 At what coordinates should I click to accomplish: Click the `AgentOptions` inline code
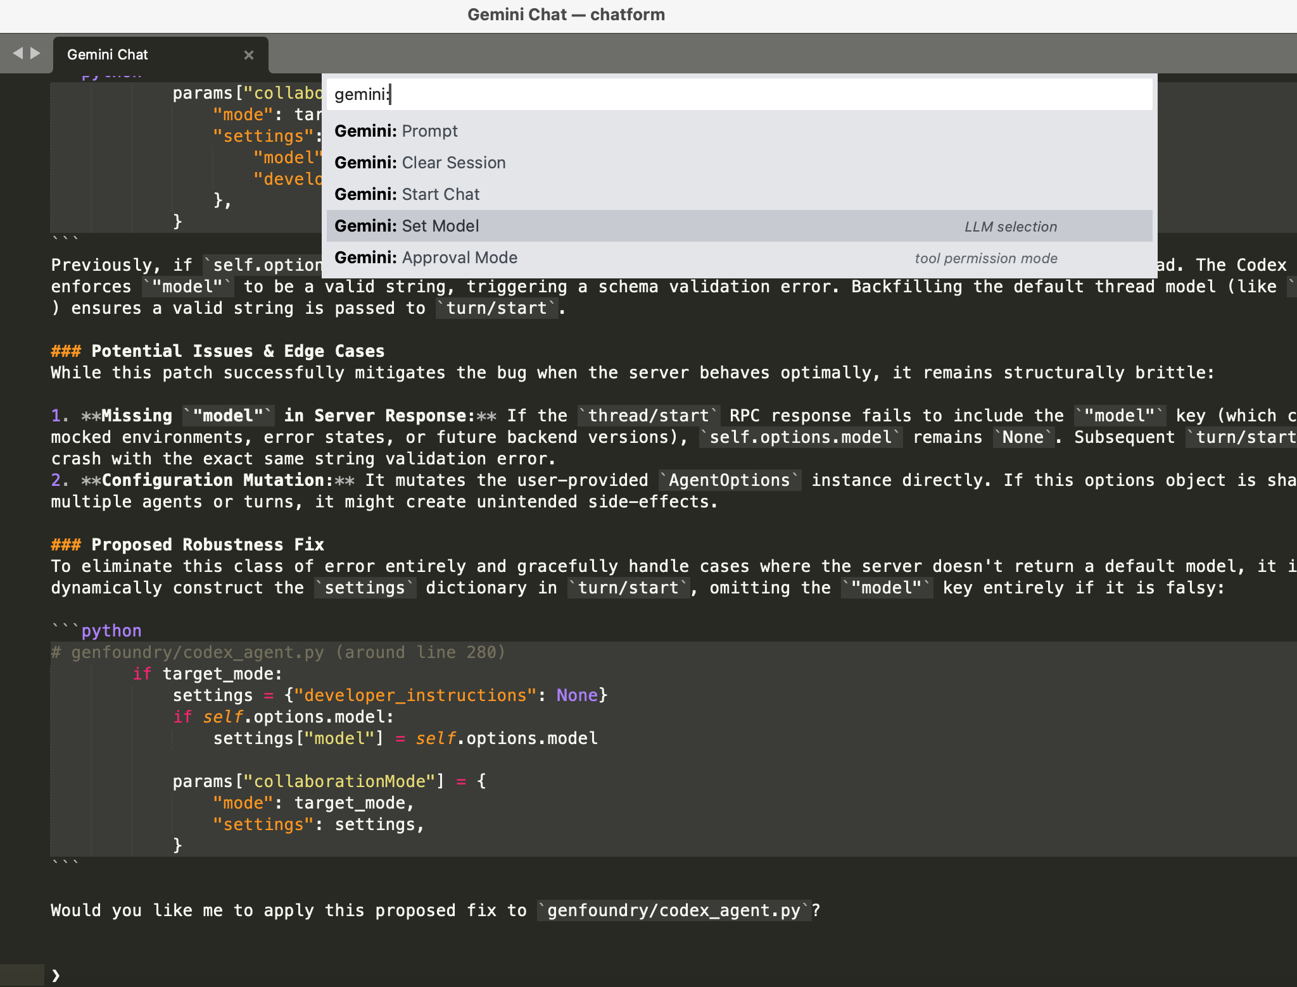[730, 480]
